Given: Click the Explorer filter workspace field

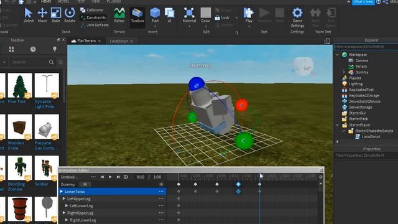Looking at the screenshot, I should tap(366, 47).
